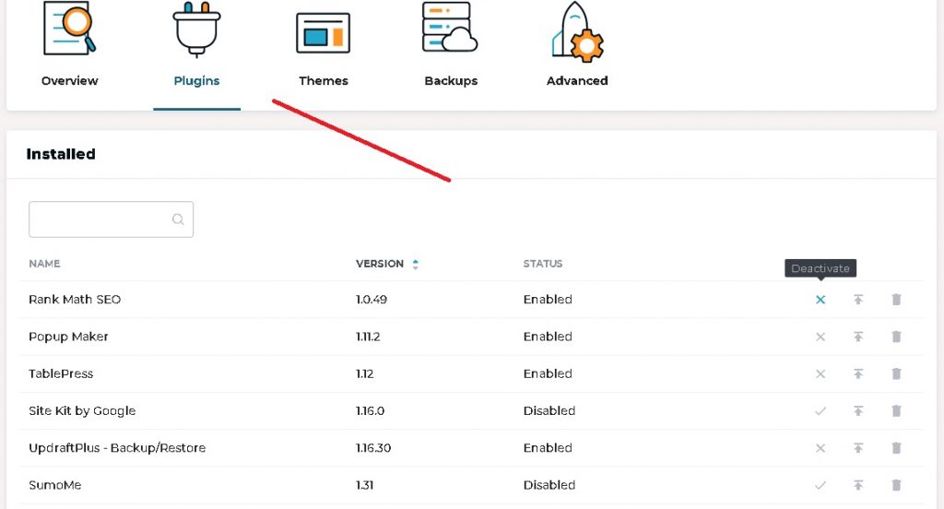944x509 pixels.
Task: Delete the UpdraftPlus plugin
Action: tap(896, 448)
